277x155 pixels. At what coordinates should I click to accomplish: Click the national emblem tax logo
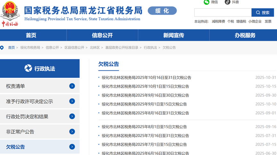[x=10, y=14]
